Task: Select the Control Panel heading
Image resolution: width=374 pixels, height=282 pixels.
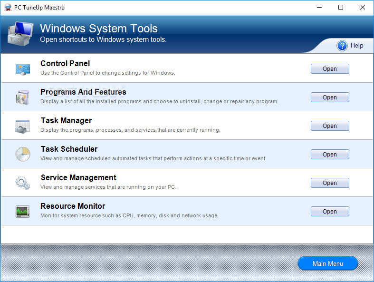Action: click(x=65, y=64)
